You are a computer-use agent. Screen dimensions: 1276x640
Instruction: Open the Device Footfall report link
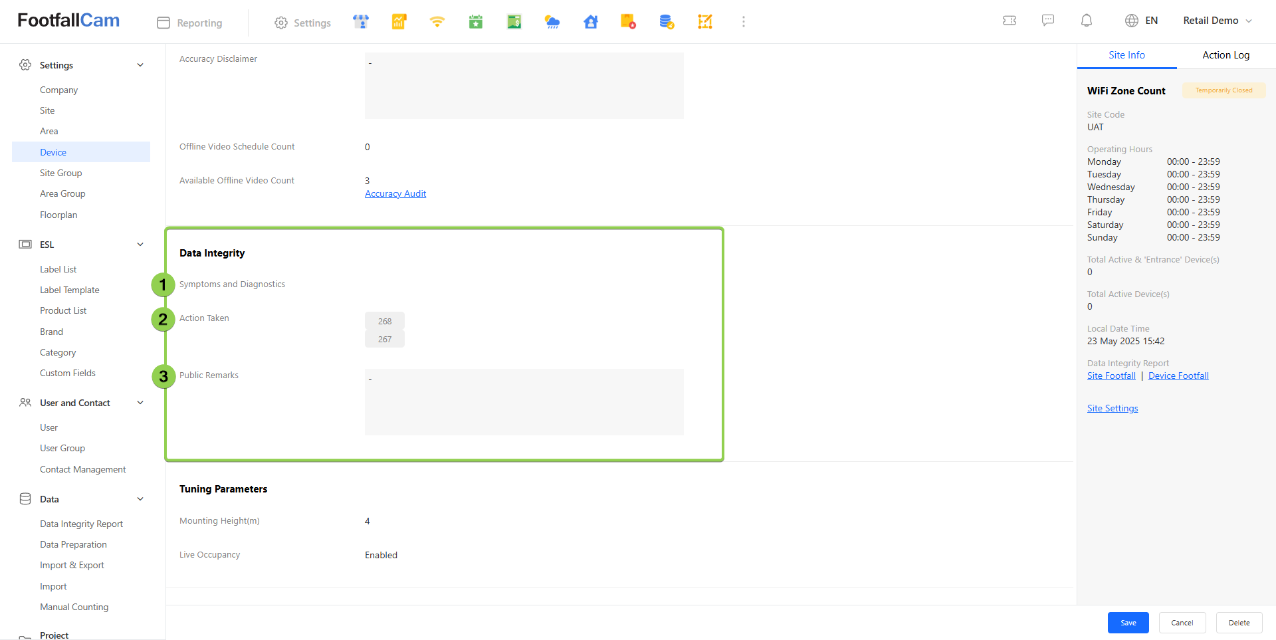1178,375
